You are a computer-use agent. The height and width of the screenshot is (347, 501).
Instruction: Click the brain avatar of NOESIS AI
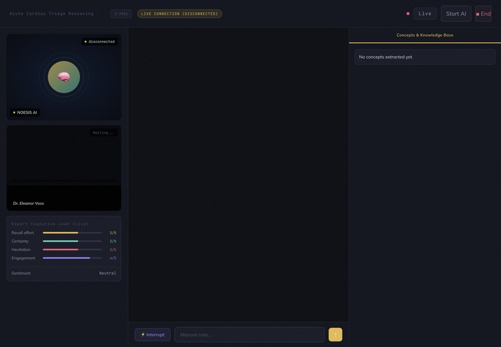(64, 77)
